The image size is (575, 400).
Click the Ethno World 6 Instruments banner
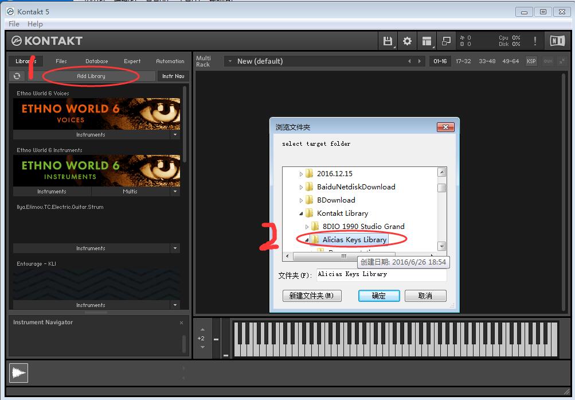pos(96,170)
